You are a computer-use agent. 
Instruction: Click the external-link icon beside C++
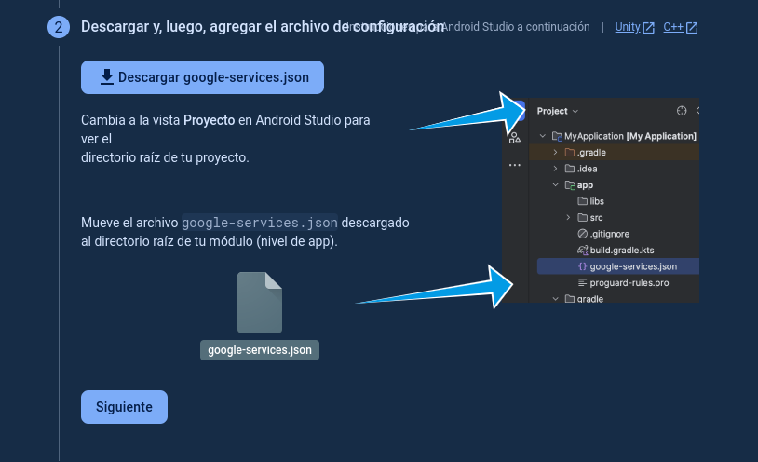point(692,28)
